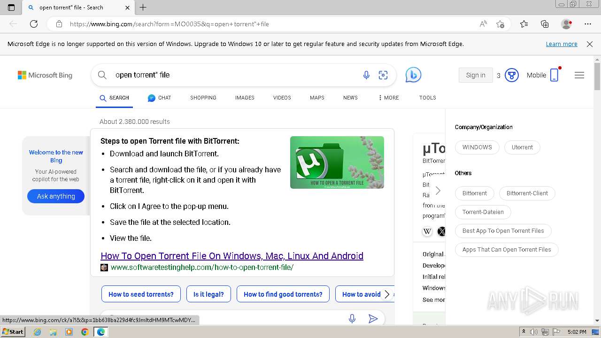The image size is (601, 338).
Task: Select Is it legal? chip
Action: click(208, 294)
